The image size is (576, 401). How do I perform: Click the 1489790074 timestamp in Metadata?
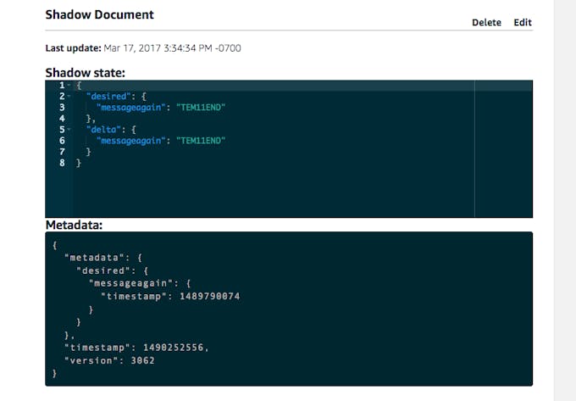point(209,296)
